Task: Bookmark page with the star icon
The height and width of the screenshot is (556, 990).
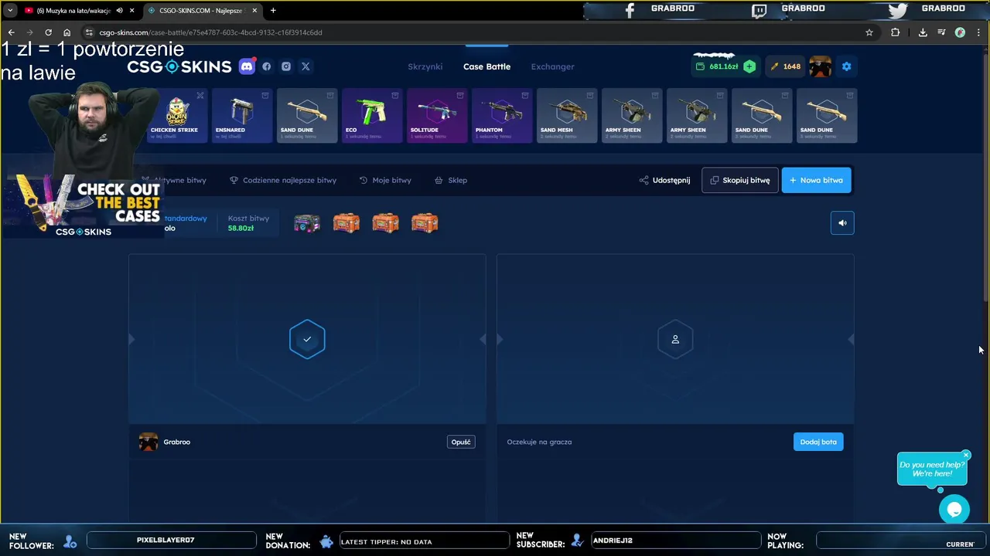Action: [869, 32]
